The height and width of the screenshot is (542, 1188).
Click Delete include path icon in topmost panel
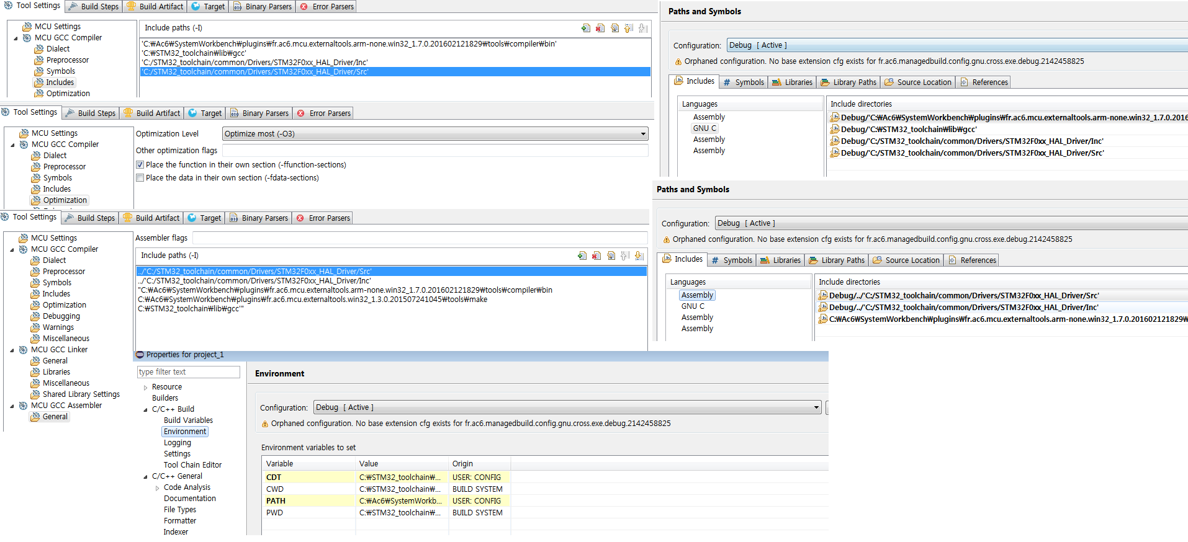(600, 28)
